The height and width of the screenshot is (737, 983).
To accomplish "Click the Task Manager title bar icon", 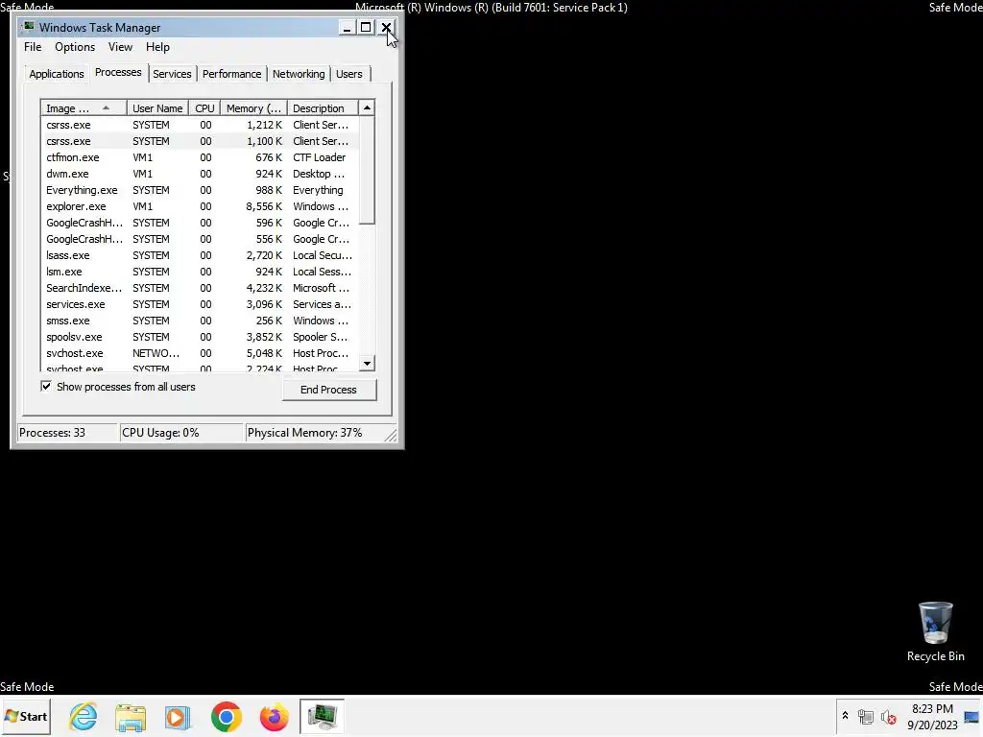I will pos(29,27).
